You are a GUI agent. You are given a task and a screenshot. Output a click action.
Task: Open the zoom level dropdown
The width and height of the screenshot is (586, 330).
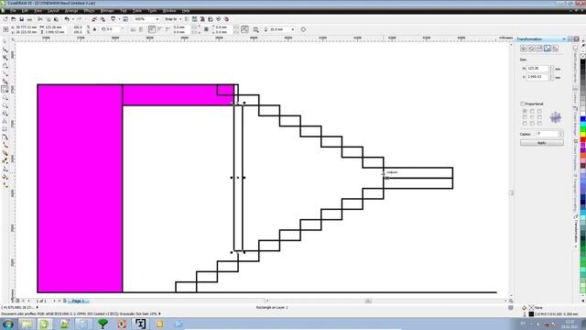point(157,19)
